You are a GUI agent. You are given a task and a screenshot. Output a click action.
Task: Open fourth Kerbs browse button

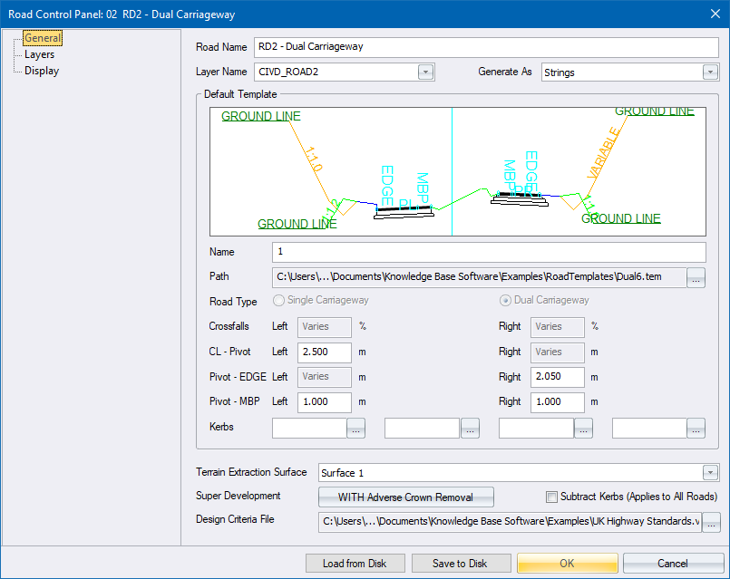click(x=696, y=429)
